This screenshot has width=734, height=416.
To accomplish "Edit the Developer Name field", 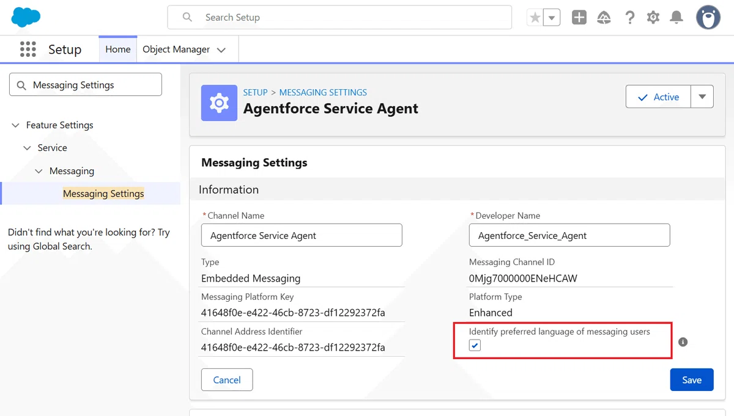I will 569,235.
